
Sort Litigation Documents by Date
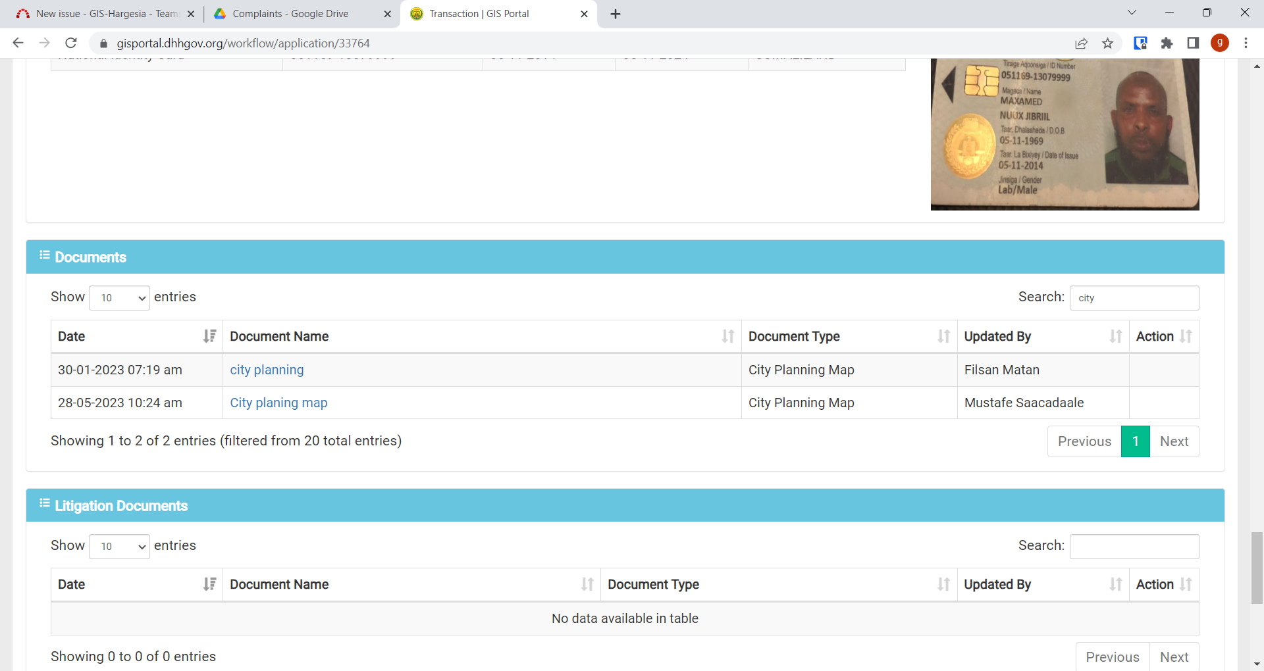(x=137, y=584)
